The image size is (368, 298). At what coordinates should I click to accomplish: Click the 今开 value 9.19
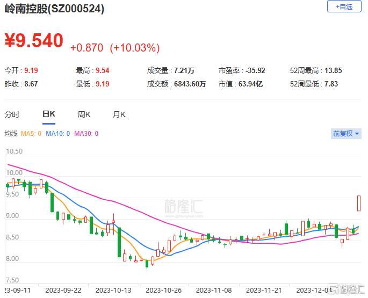click(31, 70)
